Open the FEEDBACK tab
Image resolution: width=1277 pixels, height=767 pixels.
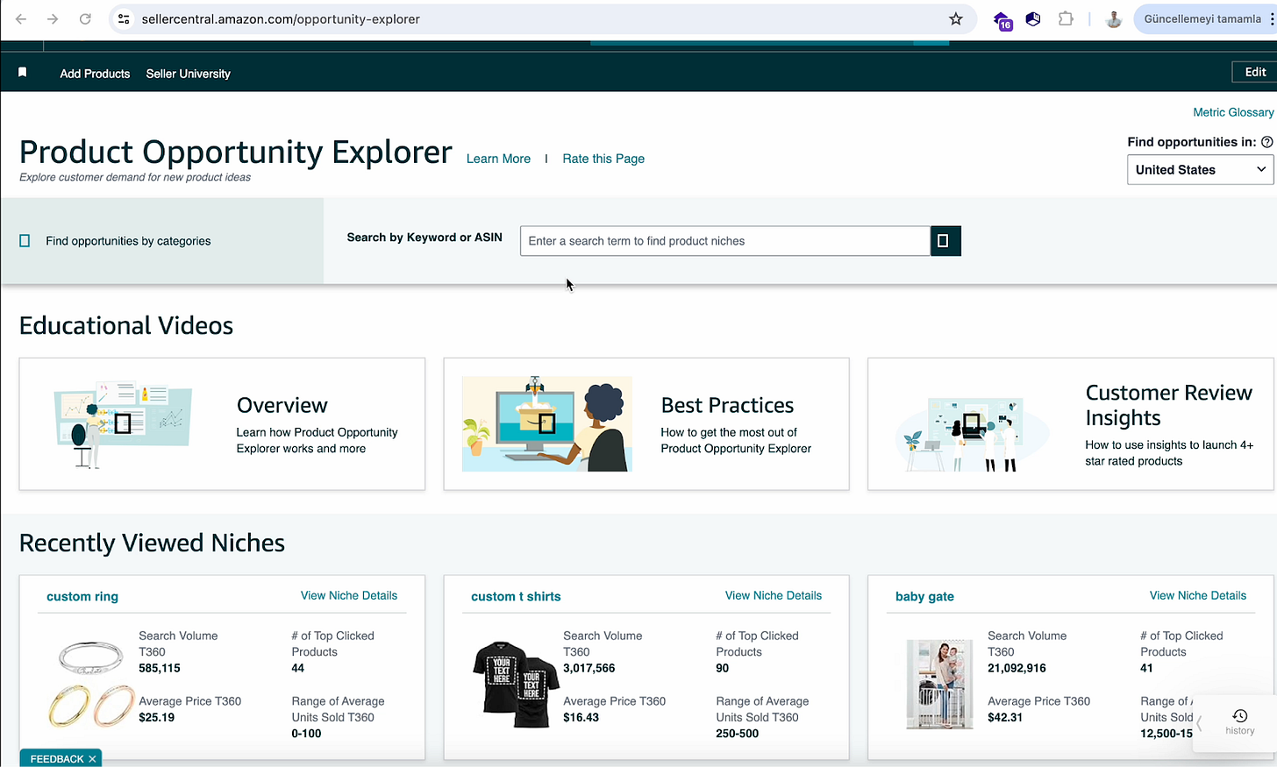click(57, 759)
